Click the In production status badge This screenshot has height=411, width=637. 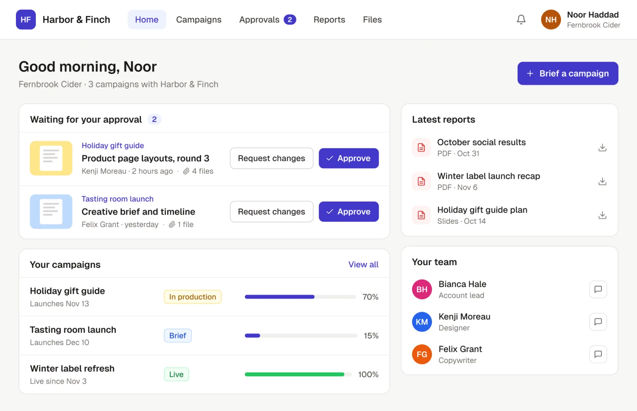pyautogui.click(x=193, y=297)
